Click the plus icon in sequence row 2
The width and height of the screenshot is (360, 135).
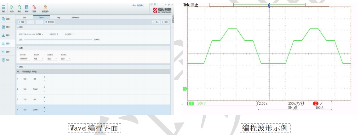(44, 87)
